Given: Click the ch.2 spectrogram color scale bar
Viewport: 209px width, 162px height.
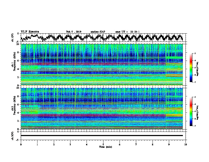Looking at the screenshot, I should pyautogui.click(x=191, y=111).
